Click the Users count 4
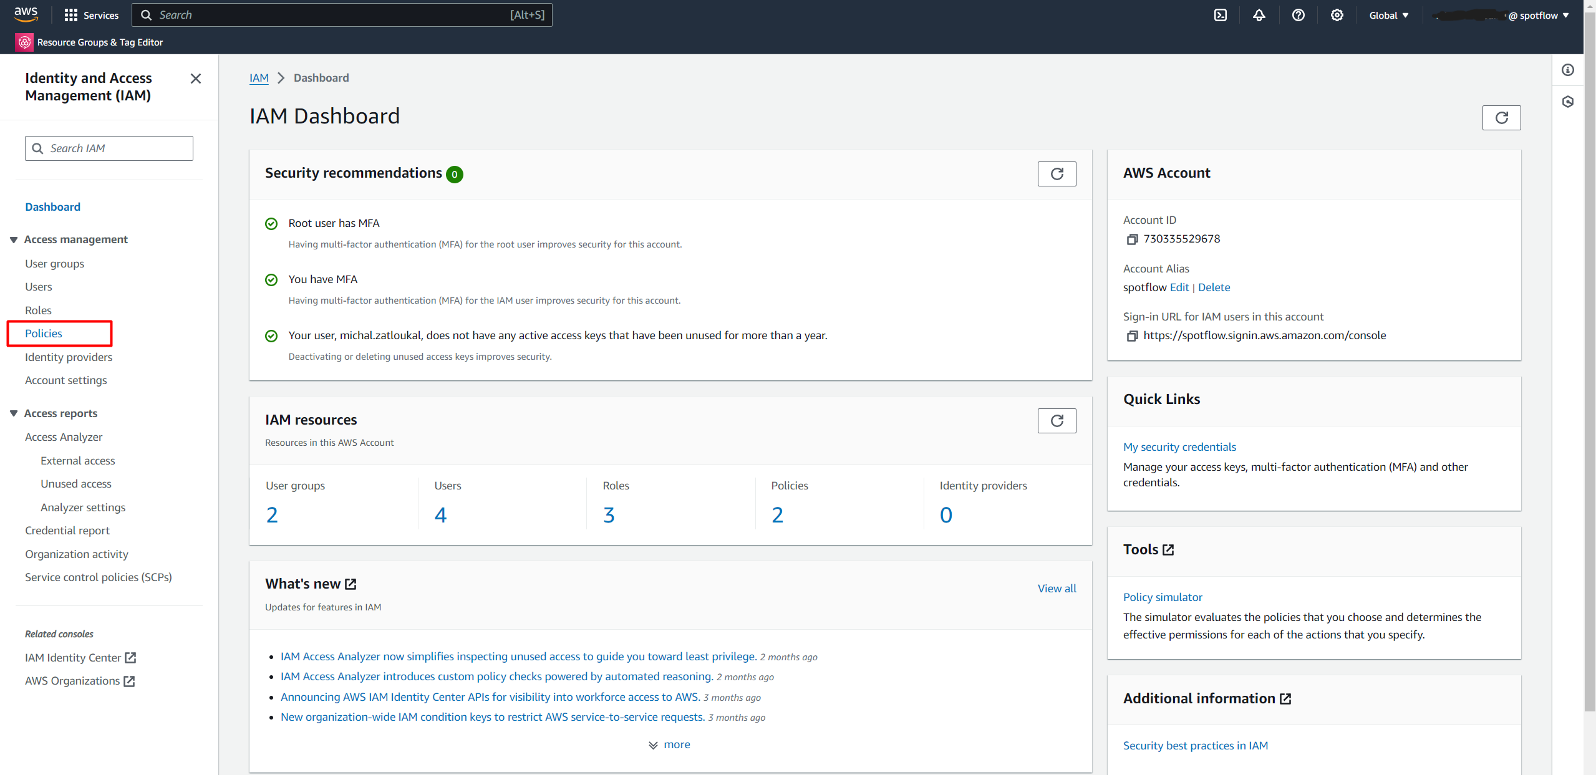The height and width of the screenshot is (775, 1596). point(440,515)
